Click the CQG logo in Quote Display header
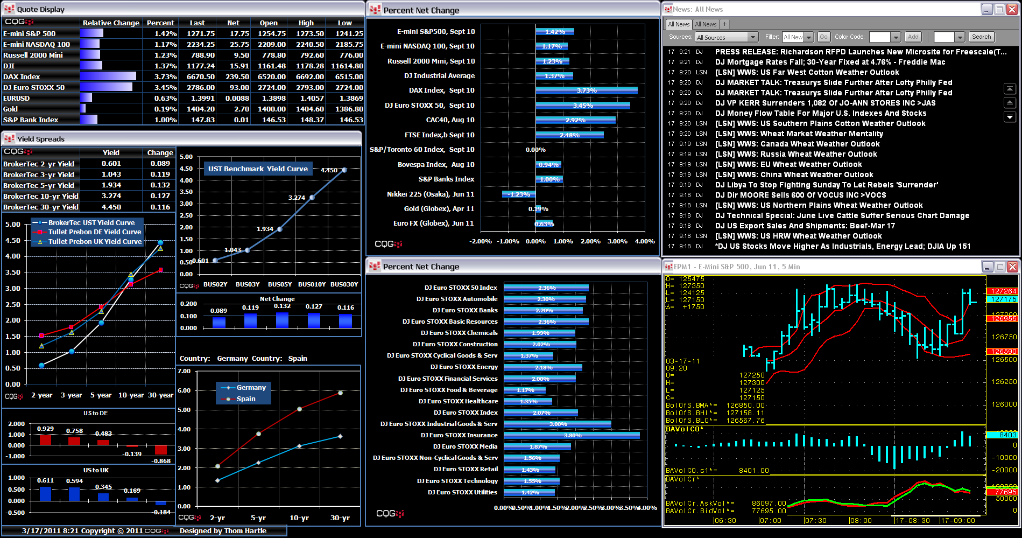 pos(19,22)
